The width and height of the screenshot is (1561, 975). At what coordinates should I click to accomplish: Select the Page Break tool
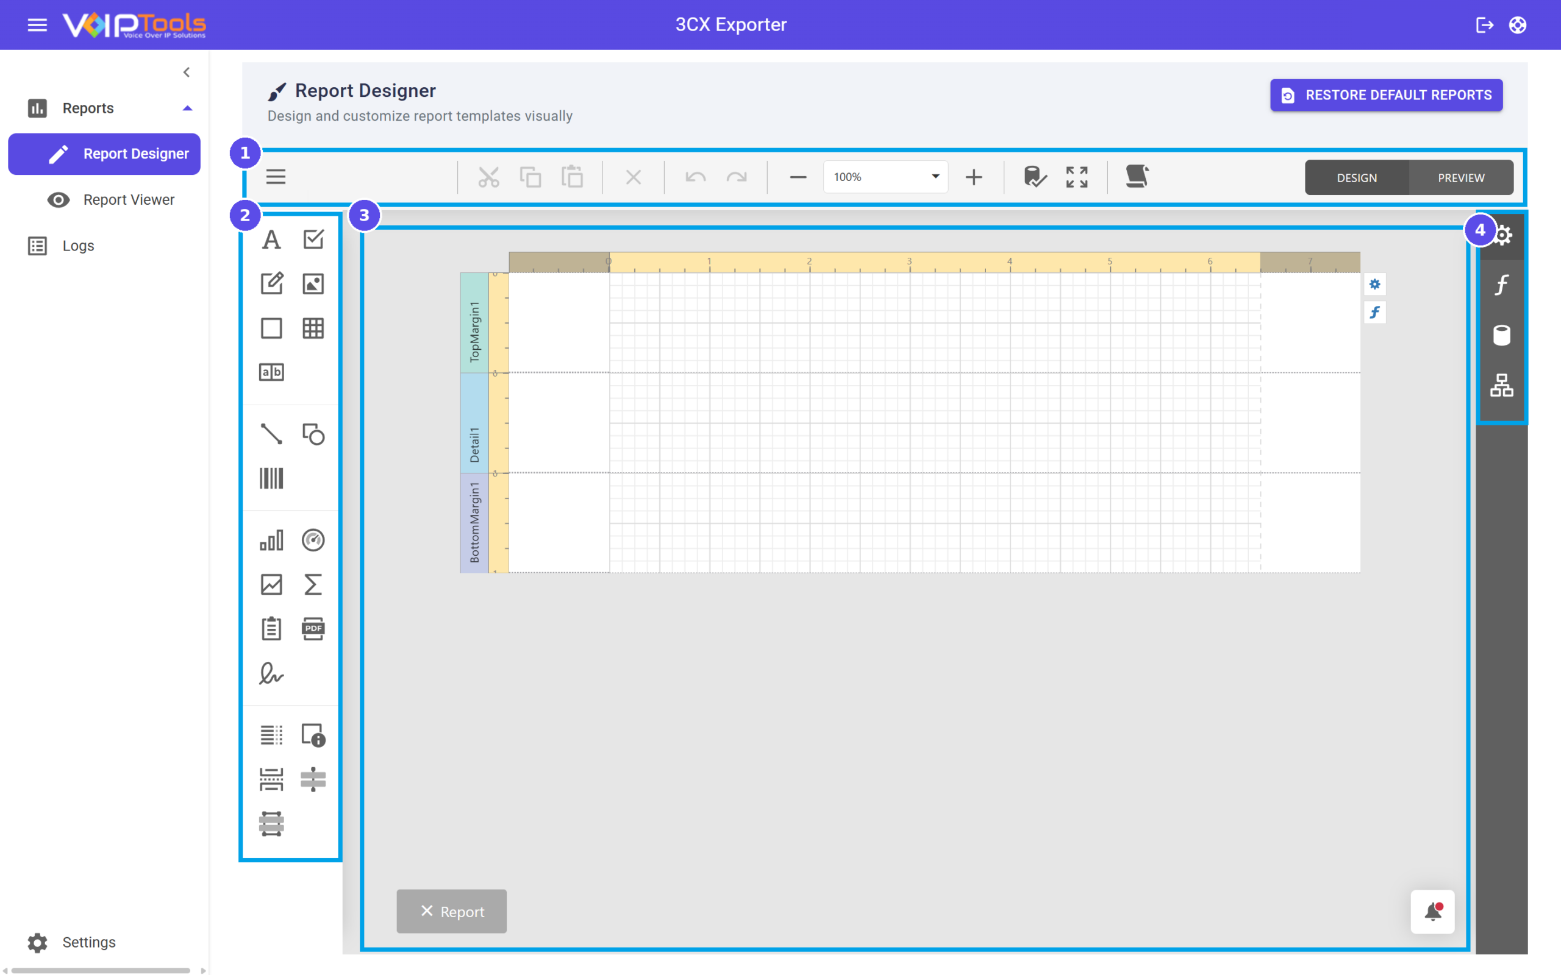(271, 779)
